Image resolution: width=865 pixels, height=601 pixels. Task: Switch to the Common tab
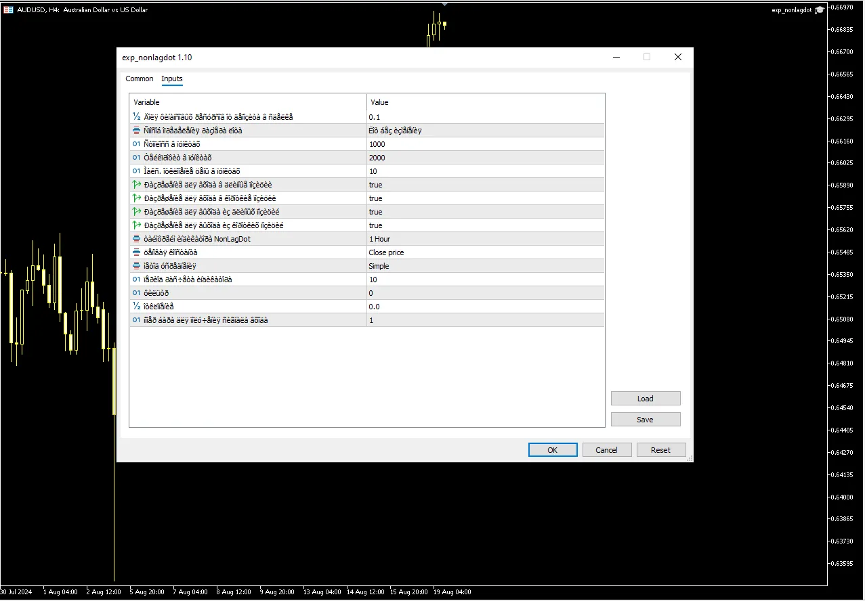tap(140, 79)
